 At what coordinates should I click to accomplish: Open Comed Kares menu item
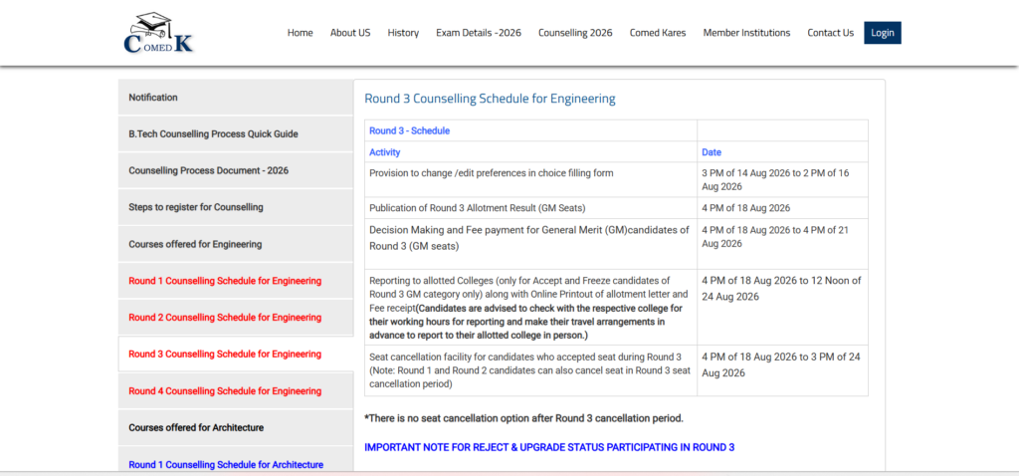(x=658, y=33)
